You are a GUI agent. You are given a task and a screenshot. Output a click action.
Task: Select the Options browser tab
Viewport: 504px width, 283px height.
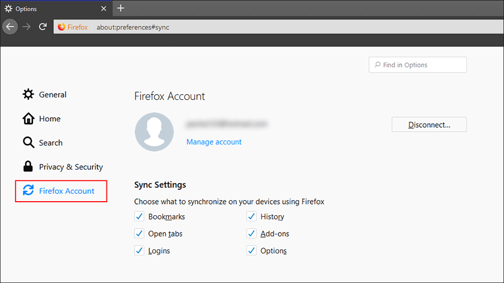click(56, 8)
